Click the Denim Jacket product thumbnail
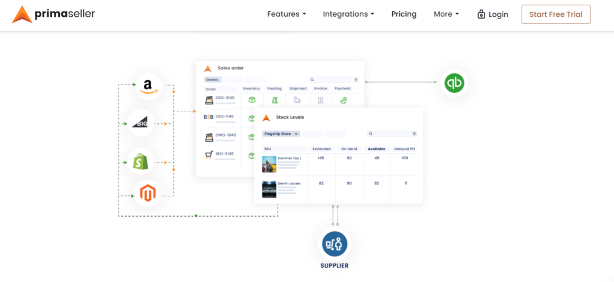 (x=269, y=189)
